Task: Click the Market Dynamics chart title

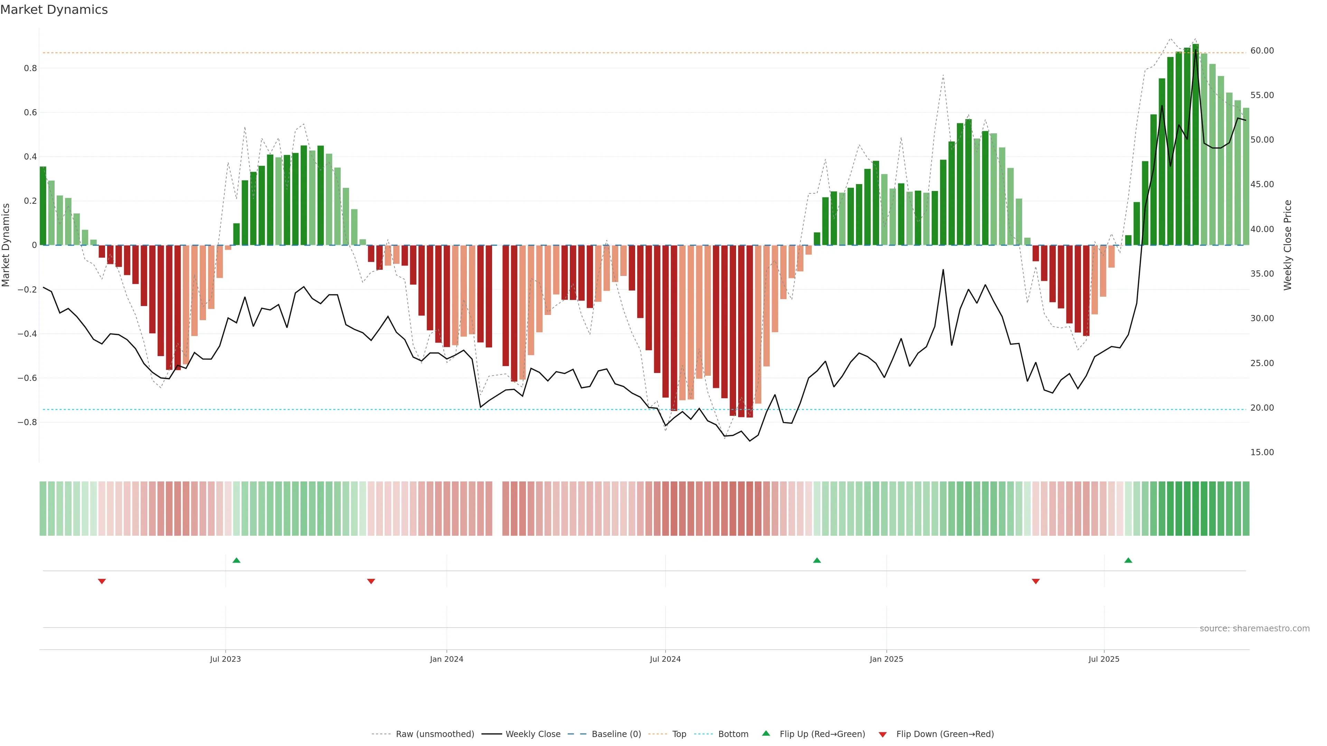Action: [x=54, y=10]
